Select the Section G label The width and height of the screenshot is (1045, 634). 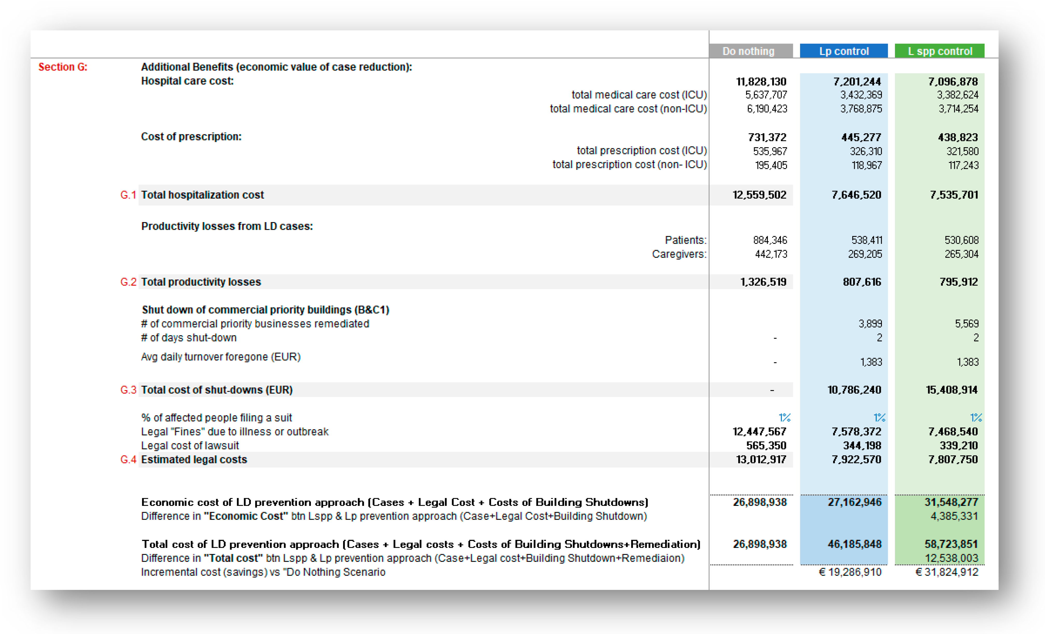pyautogui.click(x=63, y=67)
